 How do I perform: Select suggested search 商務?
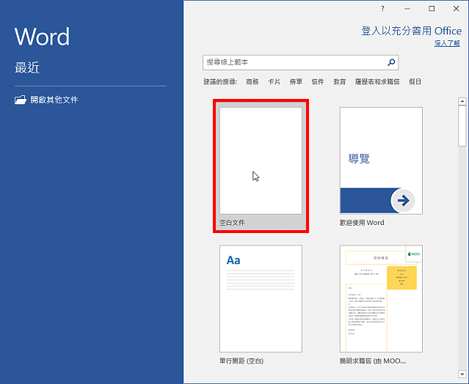[x=252, y=82]
